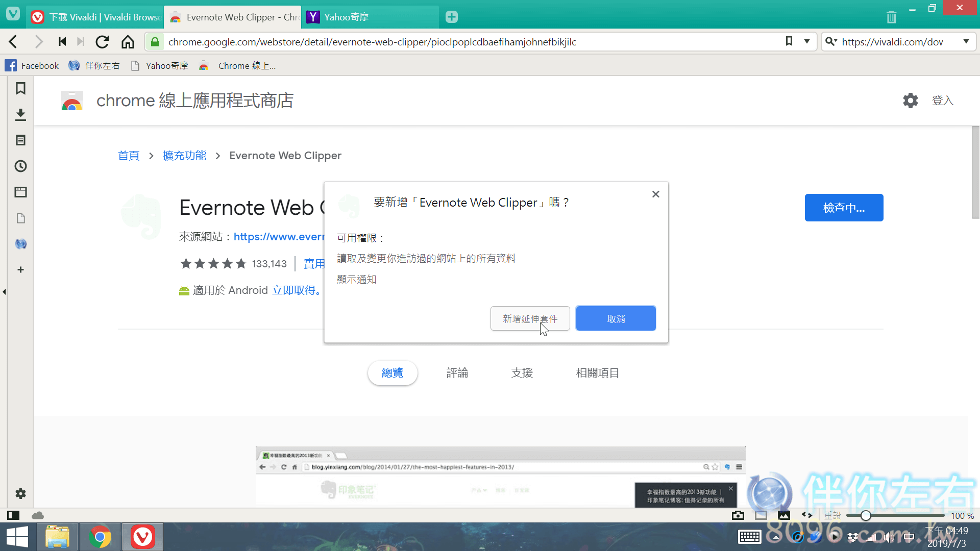980x551 pixels.
Task: Open page actions code icon
Action: 807,515
